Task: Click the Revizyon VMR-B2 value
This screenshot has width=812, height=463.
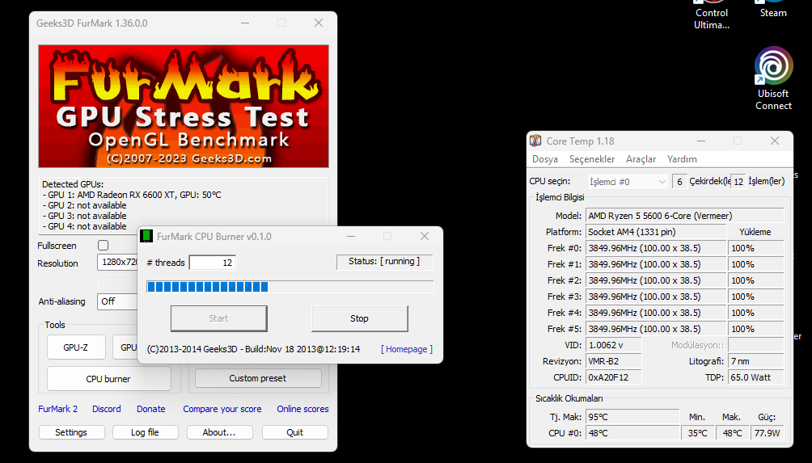Action: (614, 361)
